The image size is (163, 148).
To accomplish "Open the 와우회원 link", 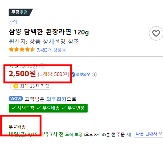I will click(x=56, y=99).
